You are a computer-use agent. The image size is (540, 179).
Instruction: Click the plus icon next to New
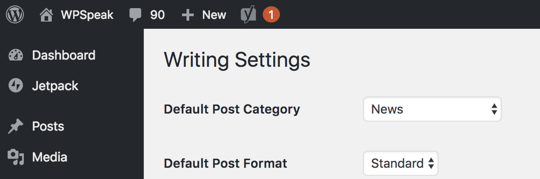point(188,15)
